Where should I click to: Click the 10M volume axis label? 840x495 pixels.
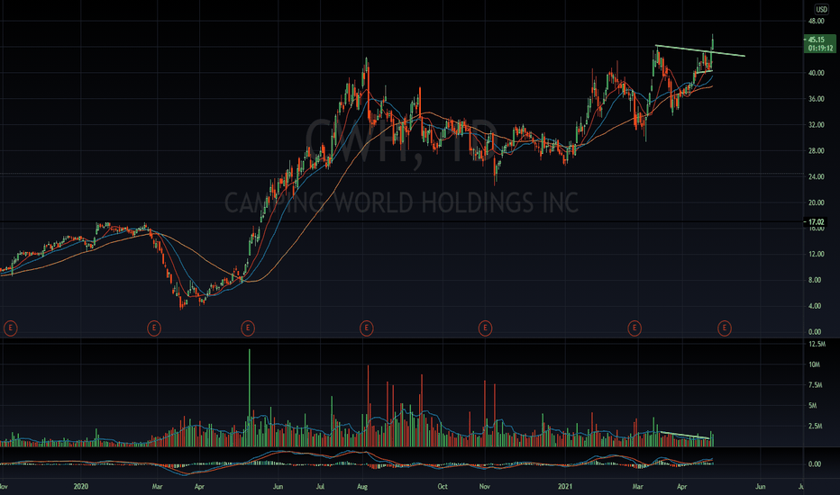(814, 364)
